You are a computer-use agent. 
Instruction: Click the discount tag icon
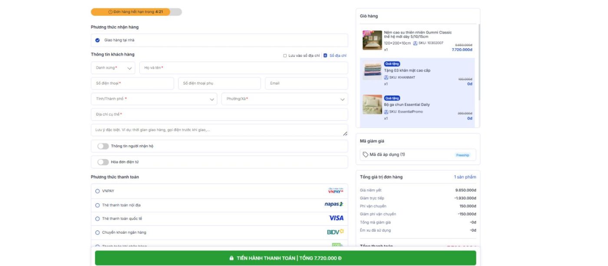tap(365, 155)
